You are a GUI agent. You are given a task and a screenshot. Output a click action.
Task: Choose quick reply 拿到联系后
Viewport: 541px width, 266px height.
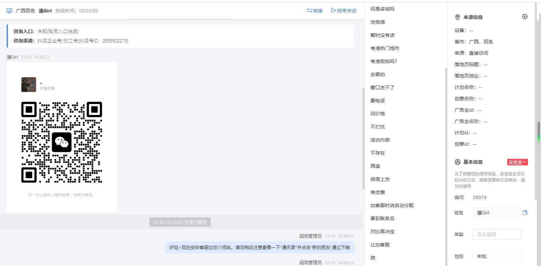click(x=382, y=218)
